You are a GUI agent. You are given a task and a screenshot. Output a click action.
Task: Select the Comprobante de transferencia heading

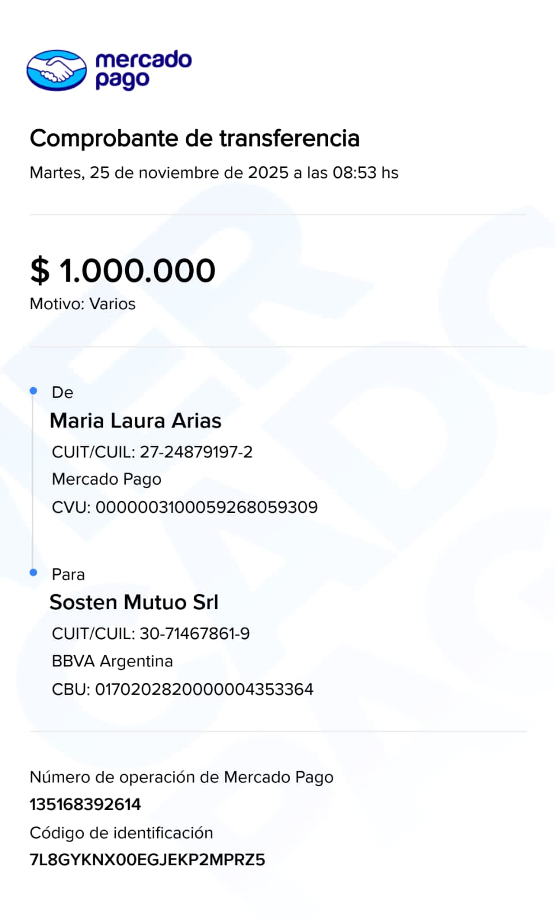coord(194,138)
